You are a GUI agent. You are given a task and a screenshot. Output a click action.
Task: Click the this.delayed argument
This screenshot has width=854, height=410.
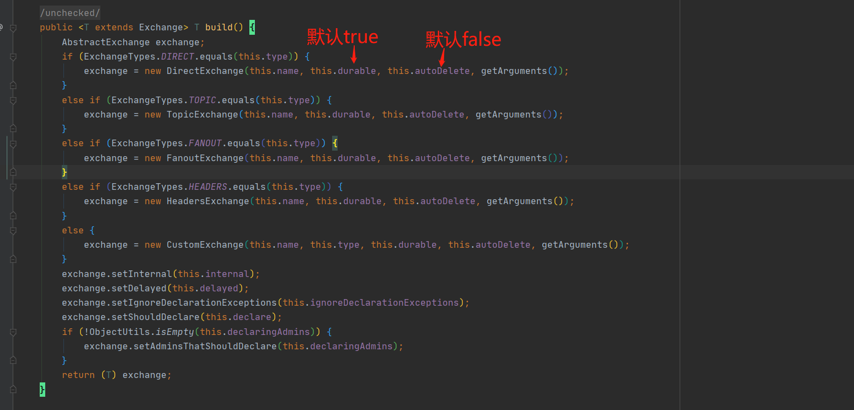click(205, 288)
